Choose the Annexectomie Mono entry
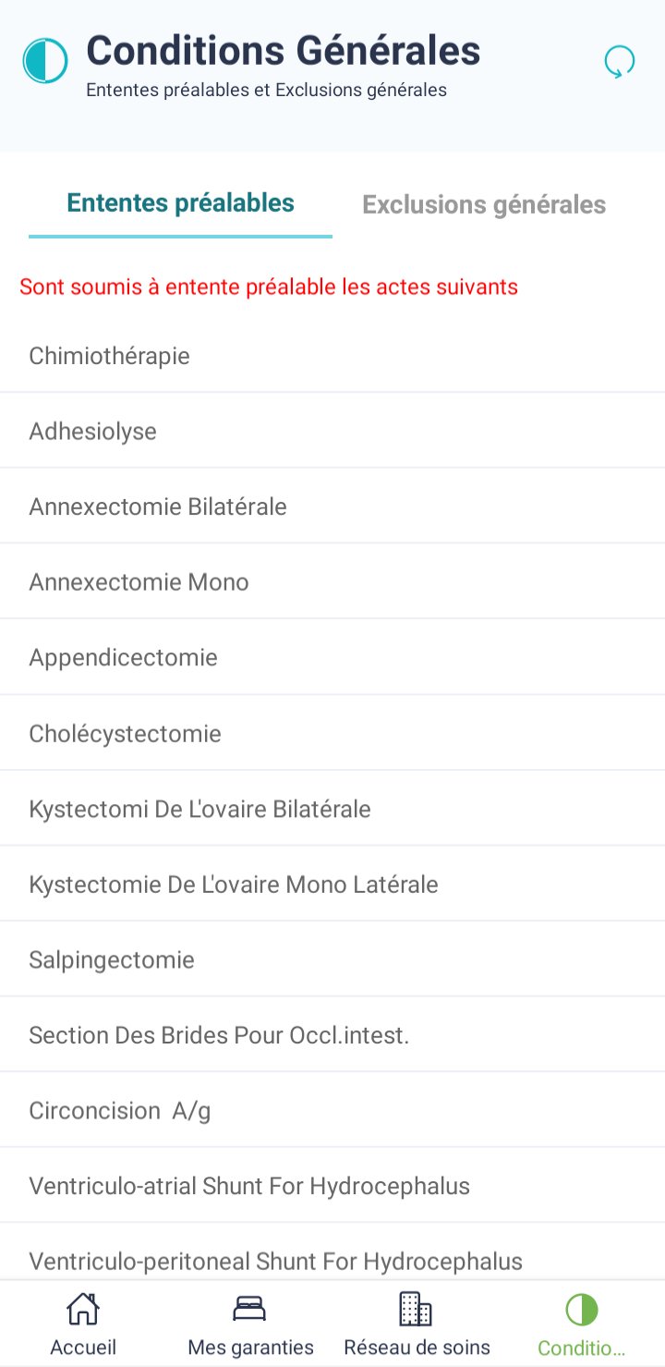Screen dimensions: 665x1367 pyautogui.click(x=332, y=582)
